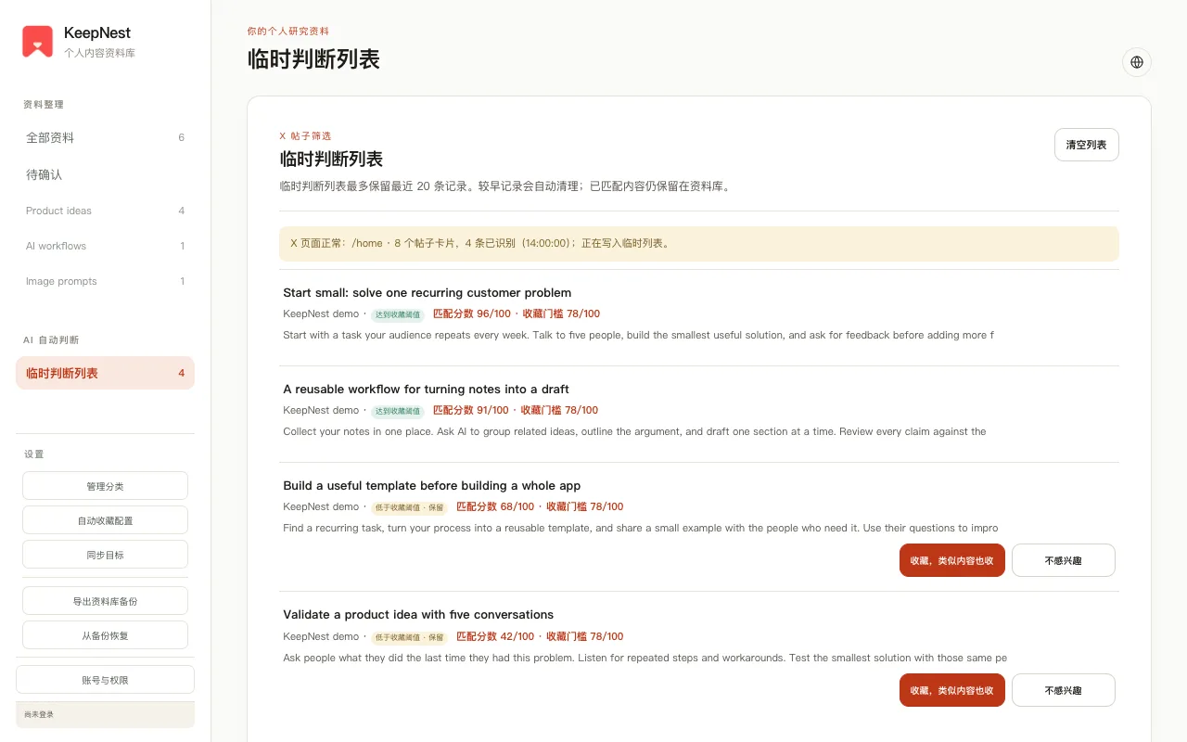This screenshot has width=1187, height=742.
Task: Click 收藏，类似内容也收 for the template post
Action: pos(951,560)
